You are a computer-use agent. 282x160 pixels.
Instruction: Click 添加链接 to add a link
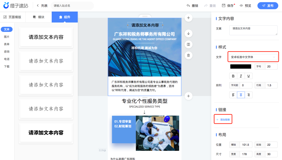click(223, 119)
